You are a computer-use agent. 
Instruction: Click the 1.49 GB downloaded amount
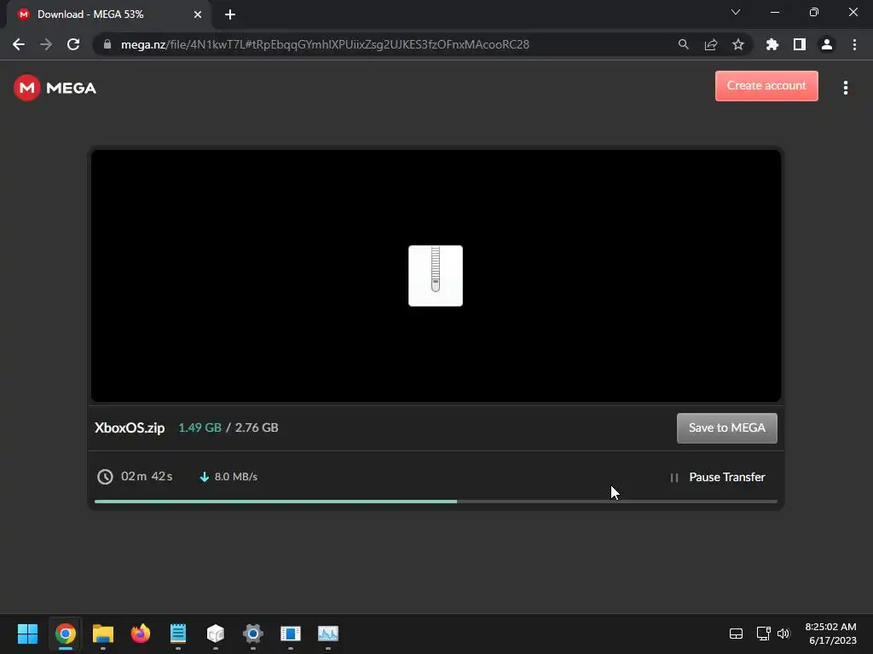(199, 427)
